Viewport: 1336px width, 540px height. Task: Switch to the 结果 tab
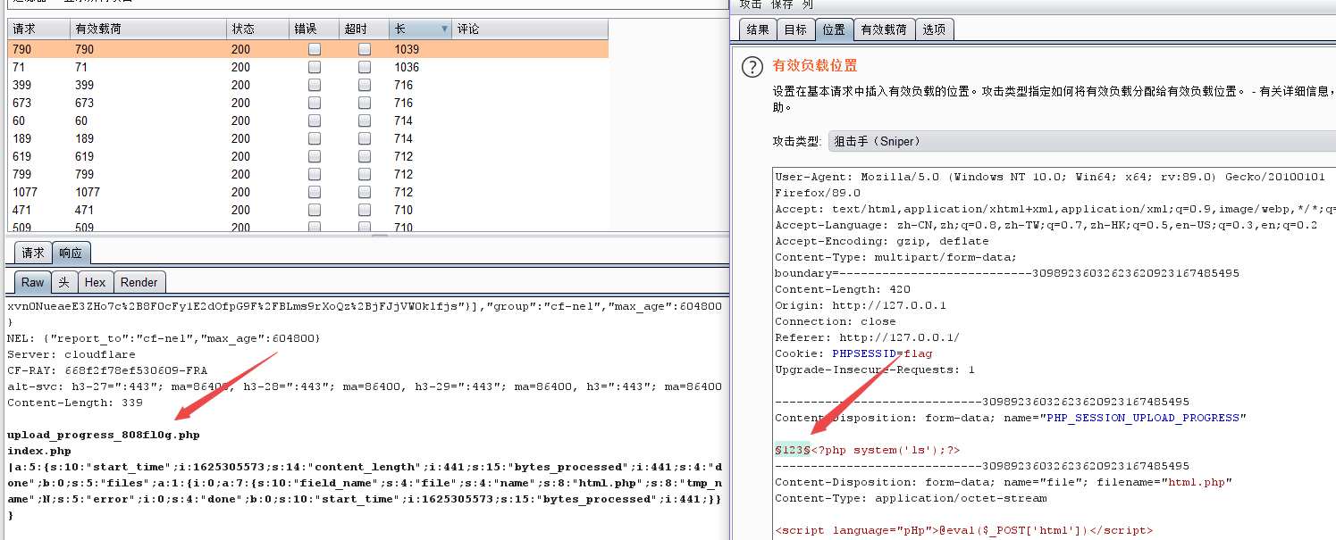758,29
